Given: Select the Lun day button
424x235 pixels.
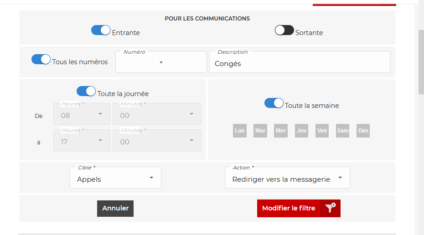Looking at the screenshot, I should [239, 131].
